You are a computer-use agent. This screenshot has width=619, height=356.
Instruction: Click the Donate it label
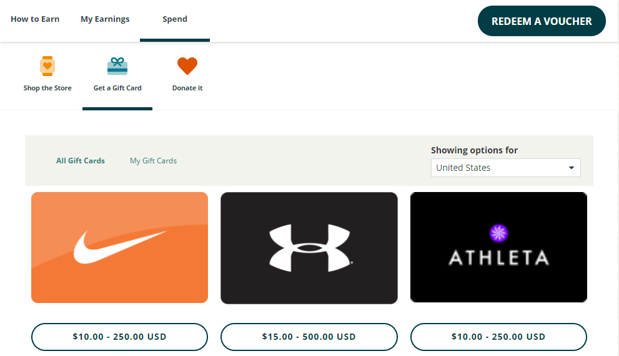coord(187,89)
